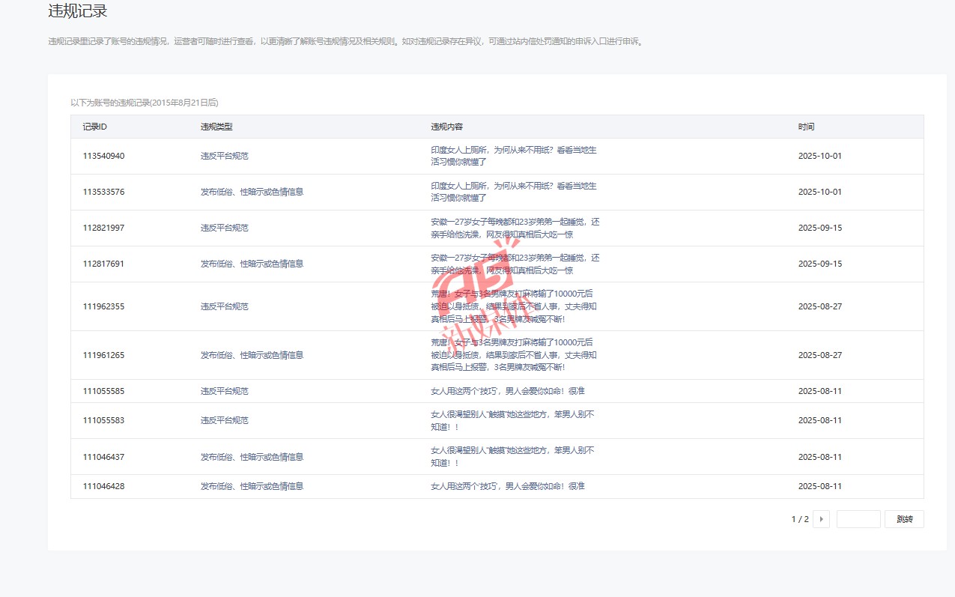Click the page indicator 1 / 2
This screenshot has width=955, height=597.
click(800, 519)
